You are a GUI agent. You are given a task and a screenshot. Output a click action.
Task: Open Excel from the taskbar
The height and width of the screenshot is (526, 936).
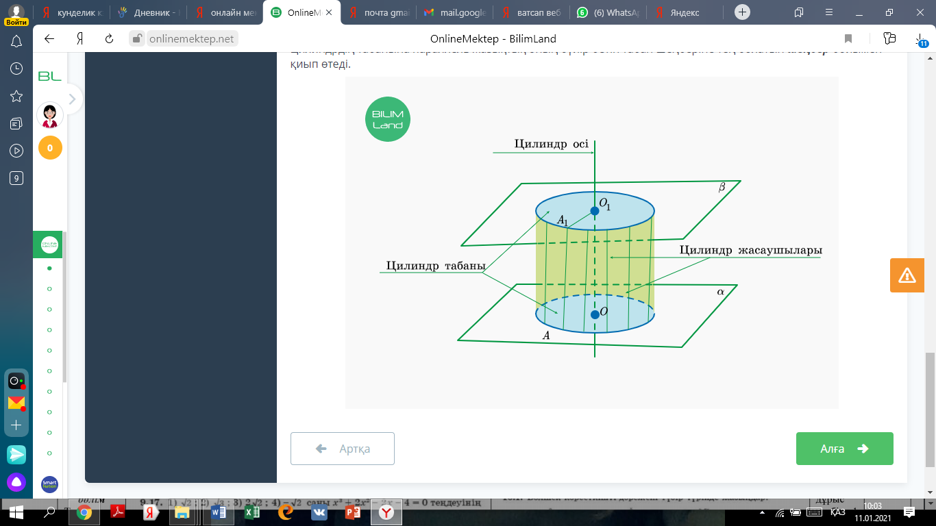pyautogui.click(x=252, y=512)
